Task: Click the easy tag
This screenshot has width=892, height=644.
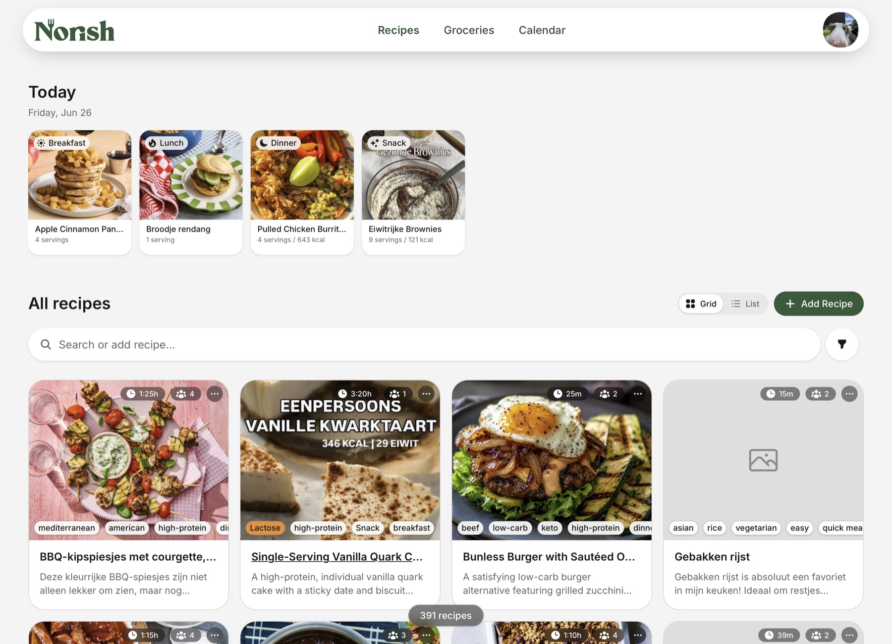Action: coord(799,528)
